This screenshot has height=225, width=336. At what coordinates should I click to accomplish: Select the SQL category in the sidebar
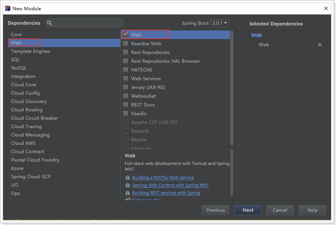(x=15, y=59)
